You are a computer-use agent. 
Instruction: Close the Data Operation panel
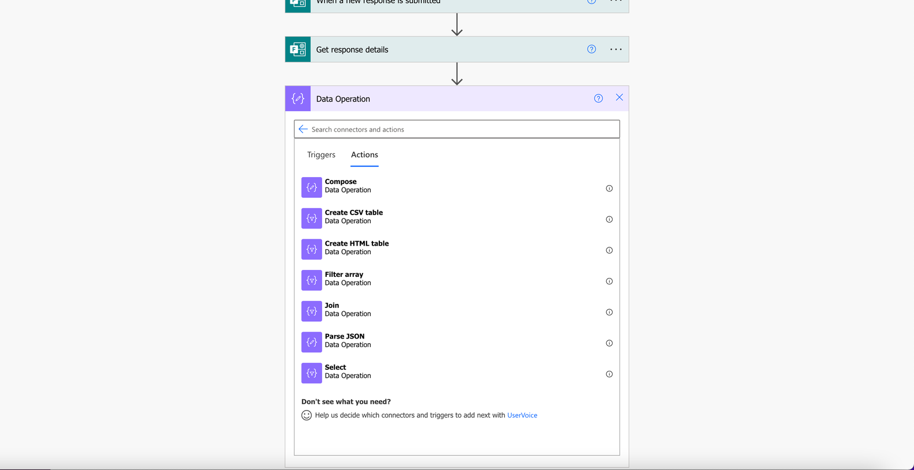click(619, 97)
